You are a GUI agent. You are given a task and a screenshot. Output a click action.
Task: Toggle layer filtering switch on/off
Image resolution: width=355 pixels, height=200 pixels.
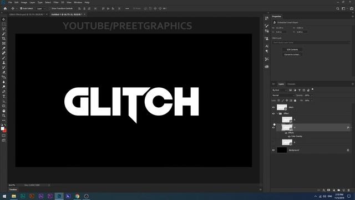coord(312,89)
